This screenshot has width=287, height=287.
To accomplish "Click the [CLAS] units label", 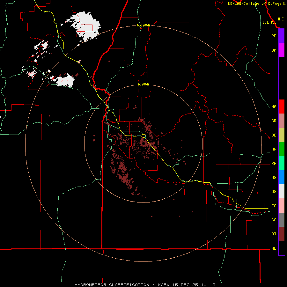I will point(269,22).
